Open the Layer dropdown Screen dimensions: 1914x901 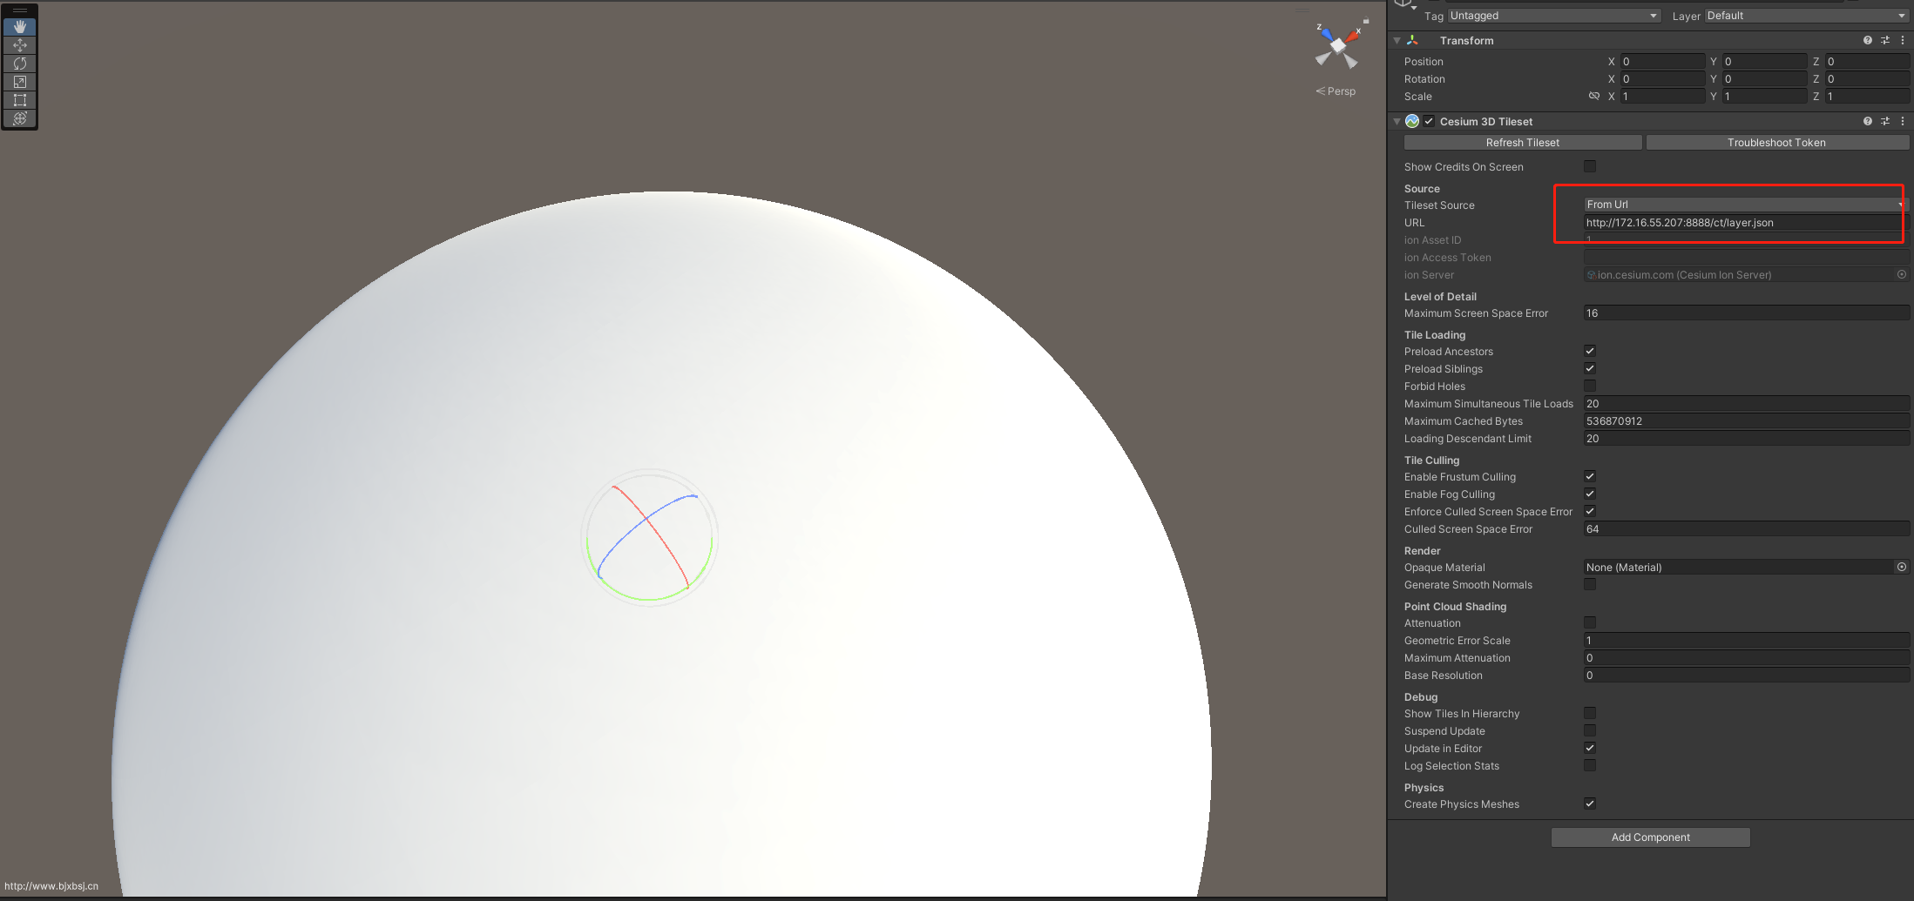click(1806, 16)
